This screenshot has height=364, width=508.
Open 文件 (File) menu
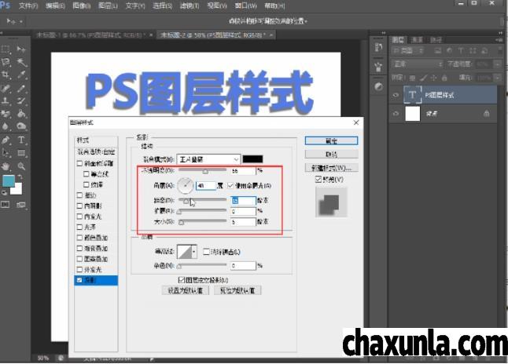[28, 5]
